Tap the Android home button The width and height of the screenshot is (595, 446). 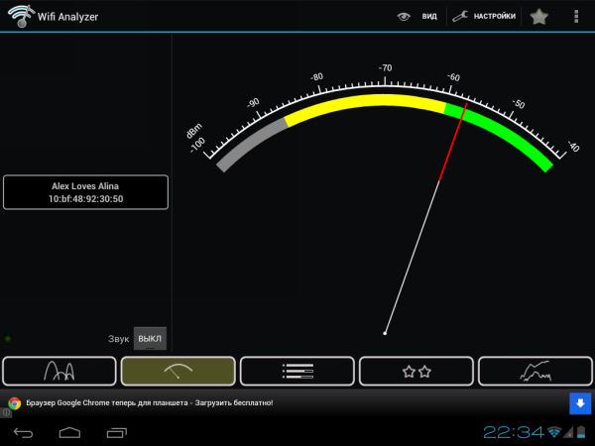click(69, 433)
